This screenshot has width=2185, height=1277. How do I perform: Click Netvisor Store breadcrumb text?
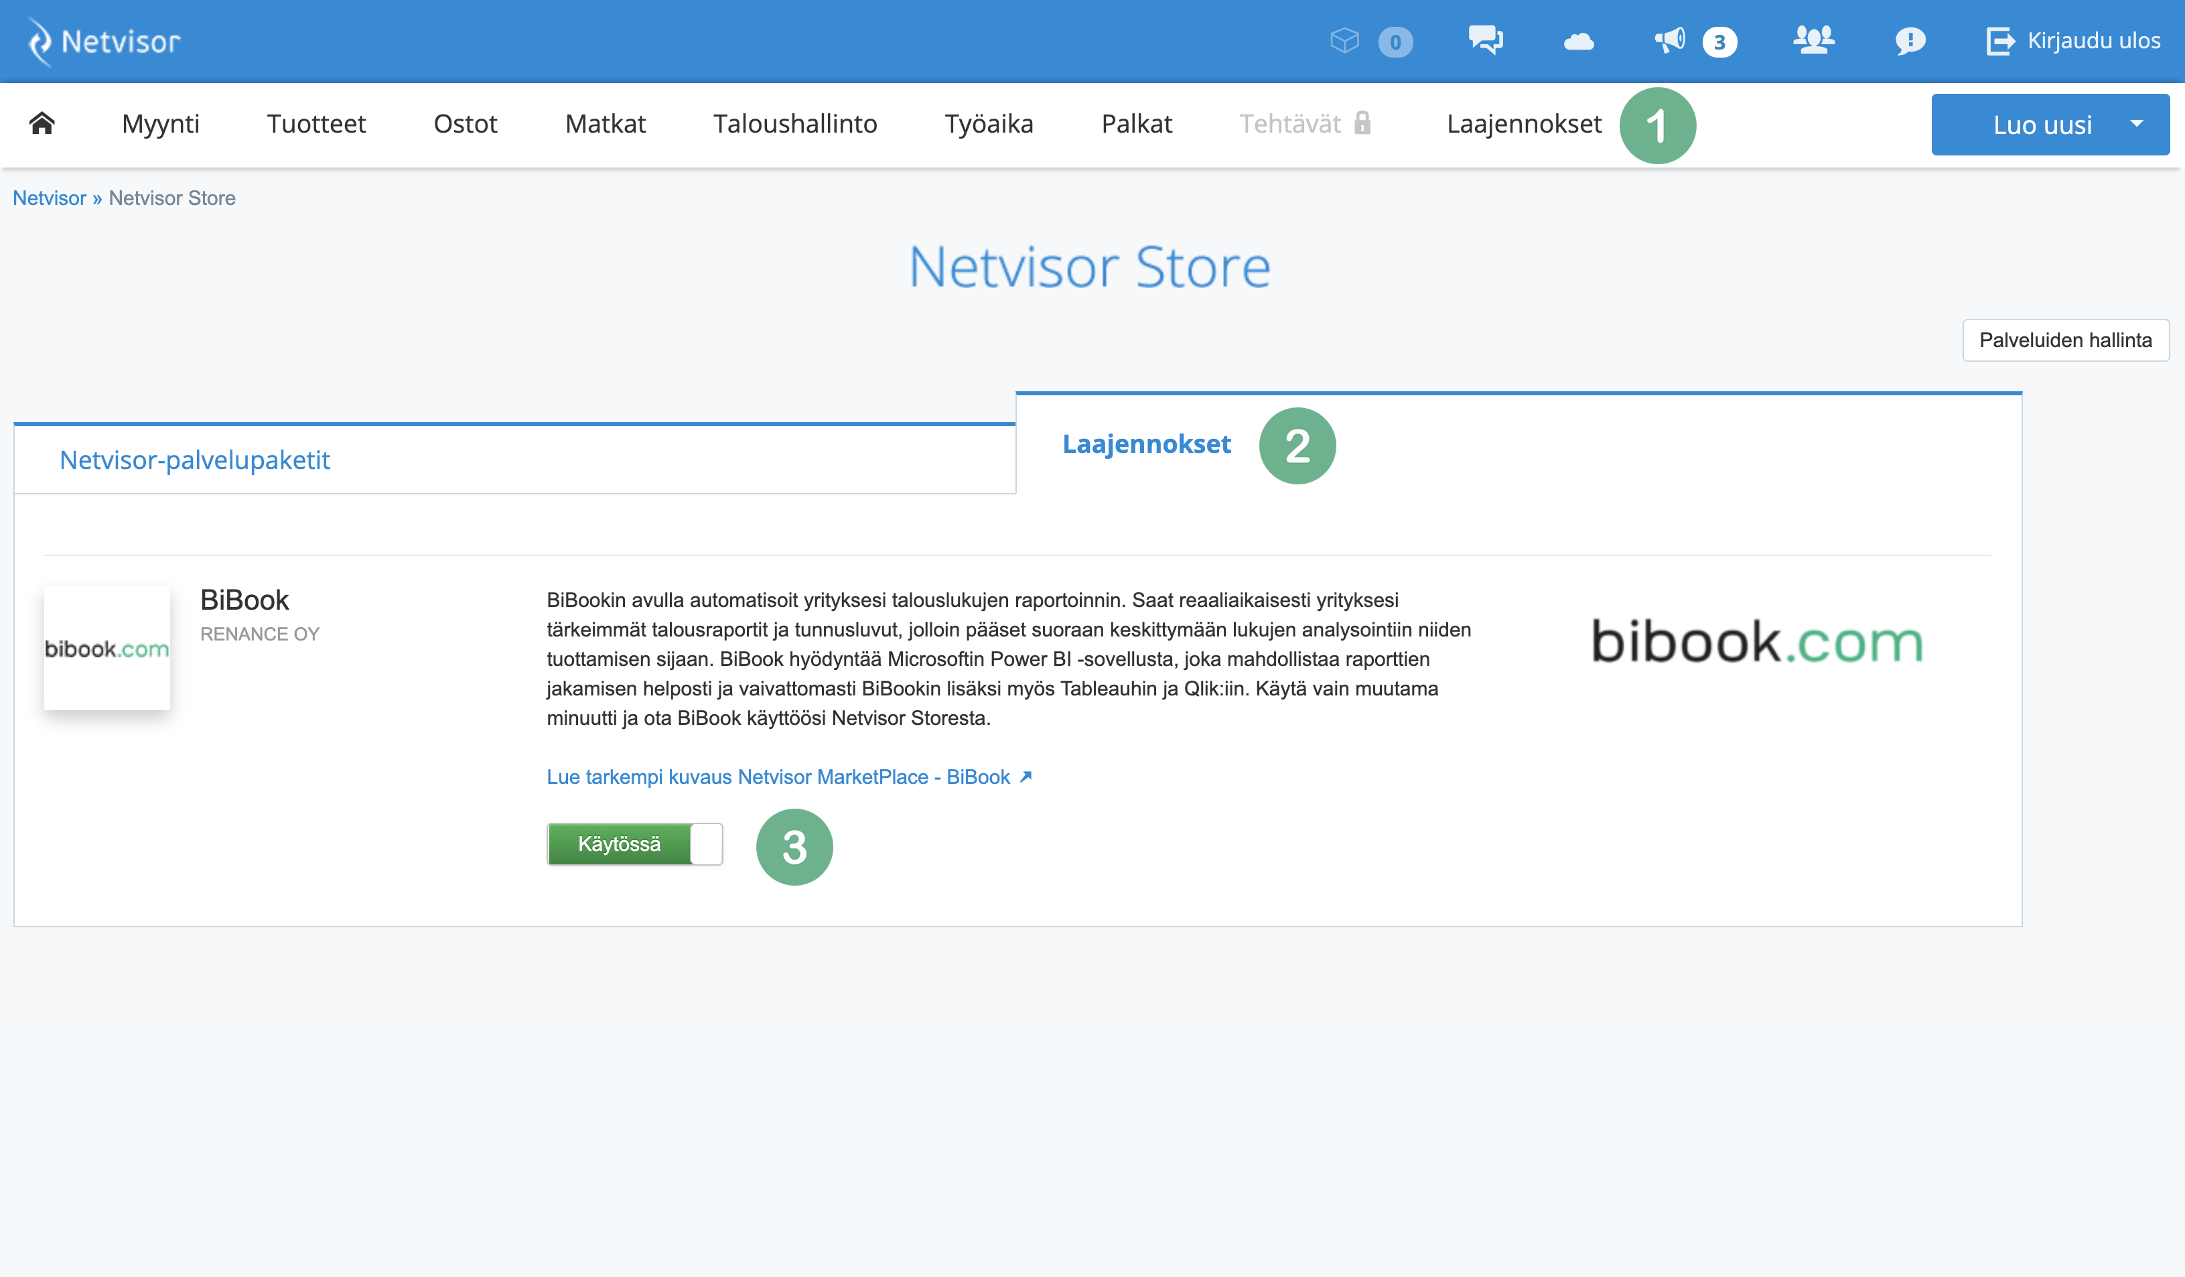pos(173,198)
